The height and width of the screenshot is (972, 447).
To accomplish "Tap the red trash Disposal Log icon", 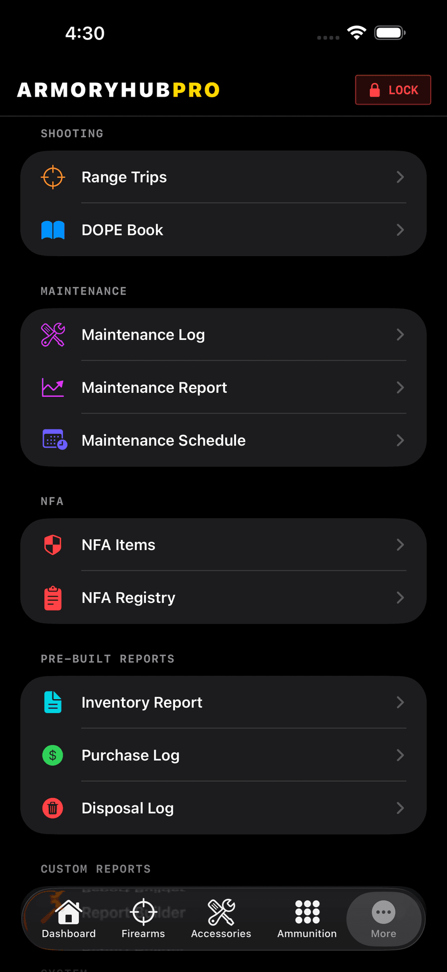I will [x=53, y=808].
